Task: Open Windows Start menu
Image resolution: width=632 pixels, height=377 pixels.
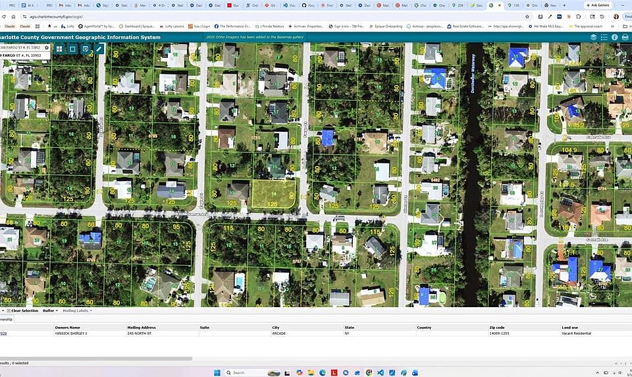Action: [217, 372]
